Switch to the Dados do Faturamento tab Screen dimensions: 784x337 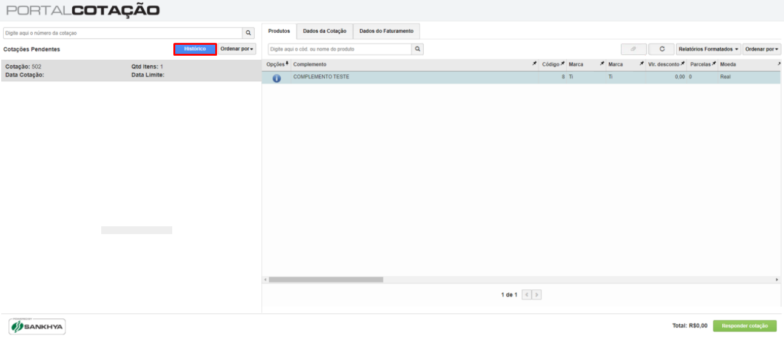pyautogui.click(x=386, y=31)
